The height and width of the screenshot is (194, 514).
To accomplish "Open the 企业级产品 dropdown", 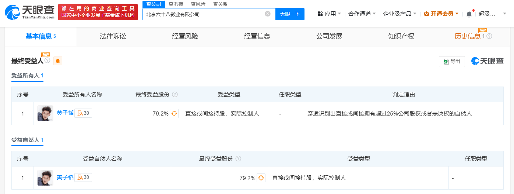I will click(x=399, y=14).
